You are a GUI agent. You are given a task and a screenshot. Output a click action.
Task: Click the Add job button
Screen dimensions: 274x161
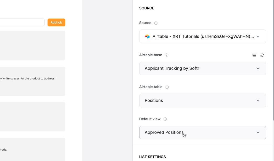click(56, 22)
